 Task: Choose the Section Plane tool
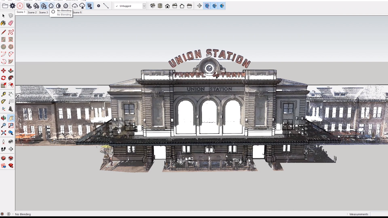click(11, 149)
